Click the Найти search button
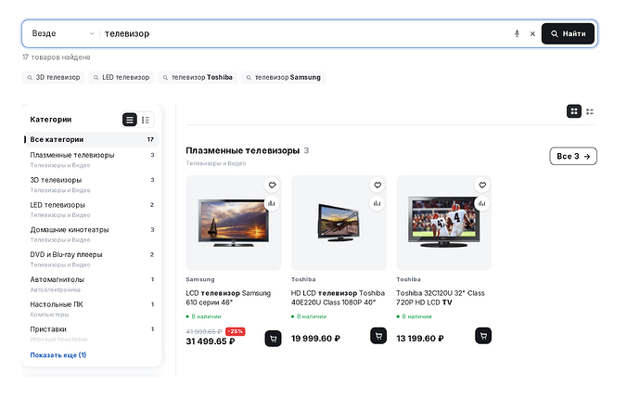 pos(568,33)
